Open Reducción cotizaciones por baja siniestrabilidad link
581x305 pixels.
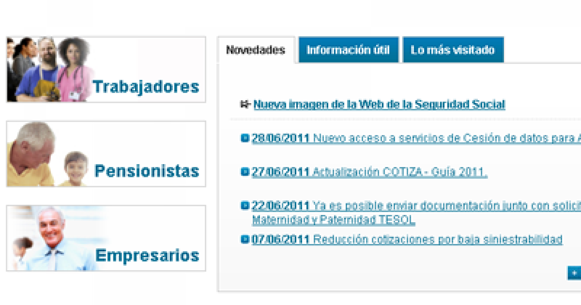coord(438,239)
